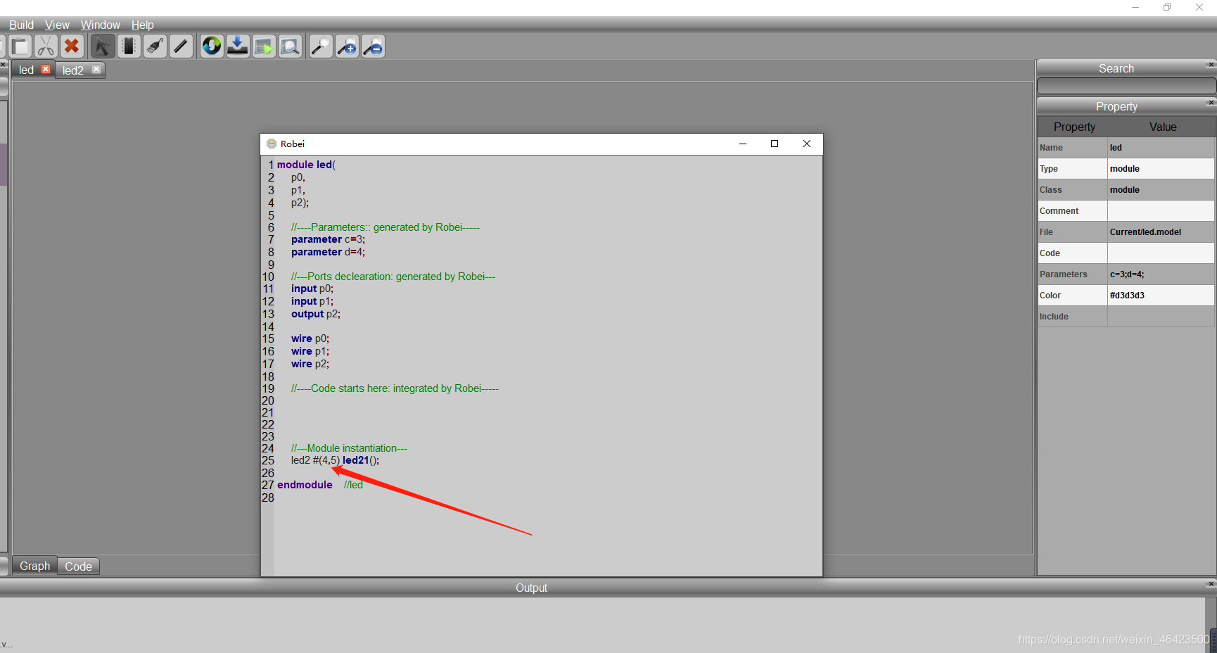The width and height of the screenshot is (1217, 653).
Task: Click the scissors cut icon
Action: point(46,46)
